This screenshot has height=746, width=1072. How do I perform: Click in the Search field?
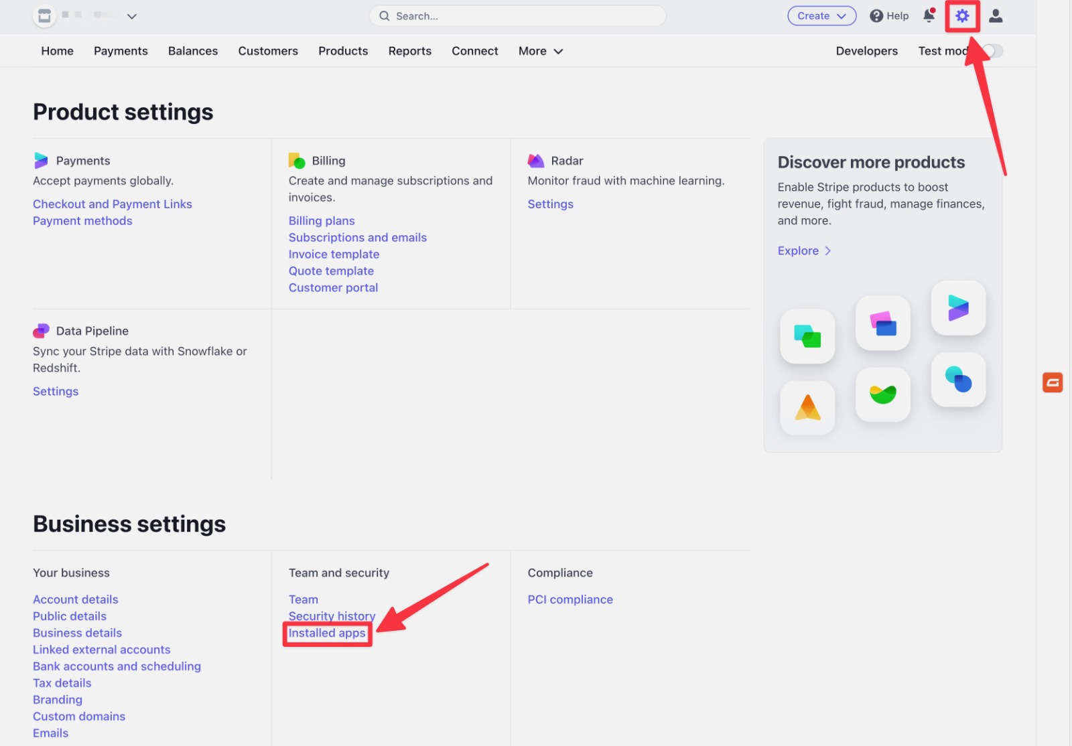coord(517,16)
